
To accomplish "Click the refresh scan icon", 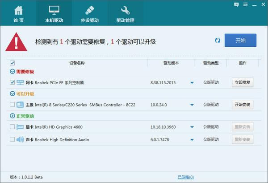I will (x=218, y=41).
